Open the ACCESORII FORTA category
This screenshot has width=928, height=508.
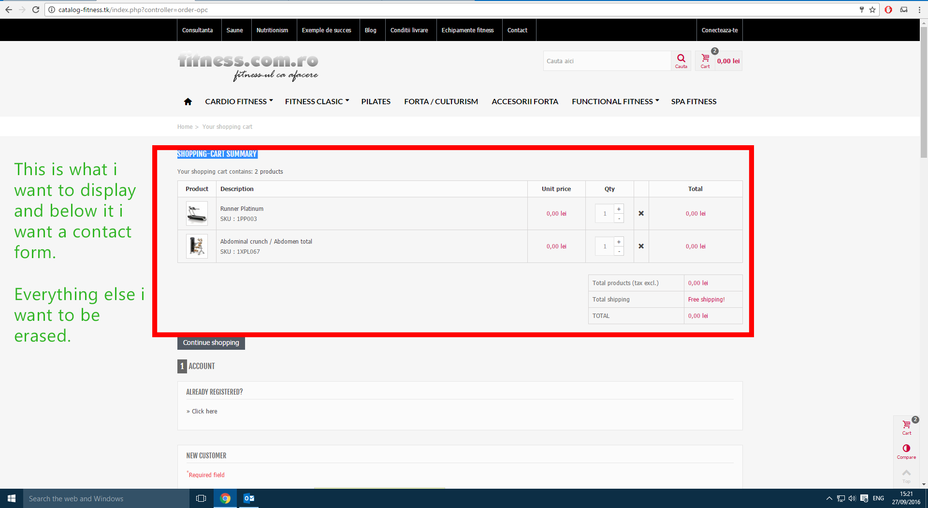point(525,101)
